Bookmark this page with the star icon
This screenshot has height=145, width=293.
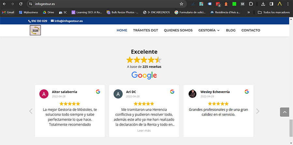(x=181, y=4)
